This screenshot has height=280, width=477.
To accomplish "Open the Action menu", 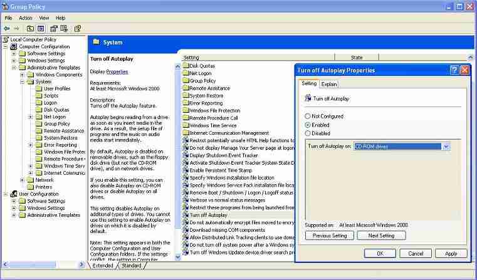I will (x=26, y=18).
